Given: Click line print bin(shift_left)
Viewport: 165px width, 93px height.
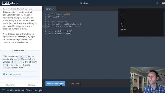Looking at the screenshot, I should pos(60,34).
